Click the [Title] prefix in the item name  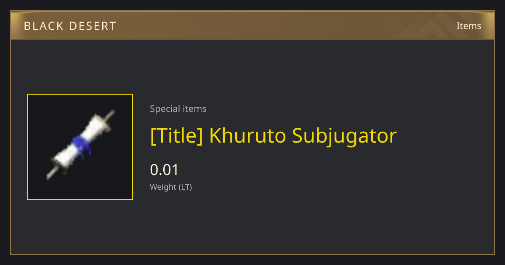177,135
